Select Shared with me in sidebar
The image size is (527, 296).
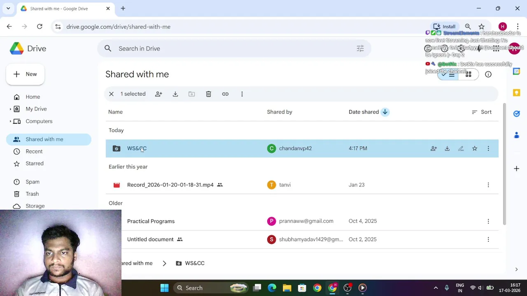click(49, 139)
